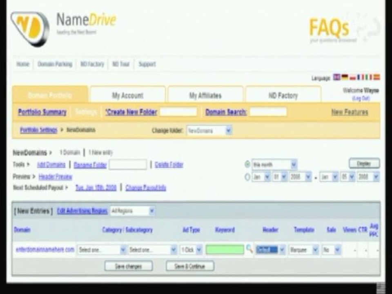Open the end year 2008 dropdown
Image resolution: width=392 pixels, height=294 pixels.
(x=368, y=177)
